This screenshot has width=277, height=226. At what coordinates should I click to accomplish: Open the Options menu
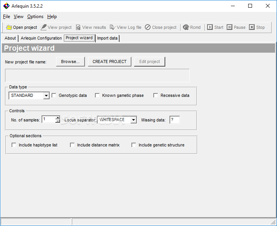(35, 17)
